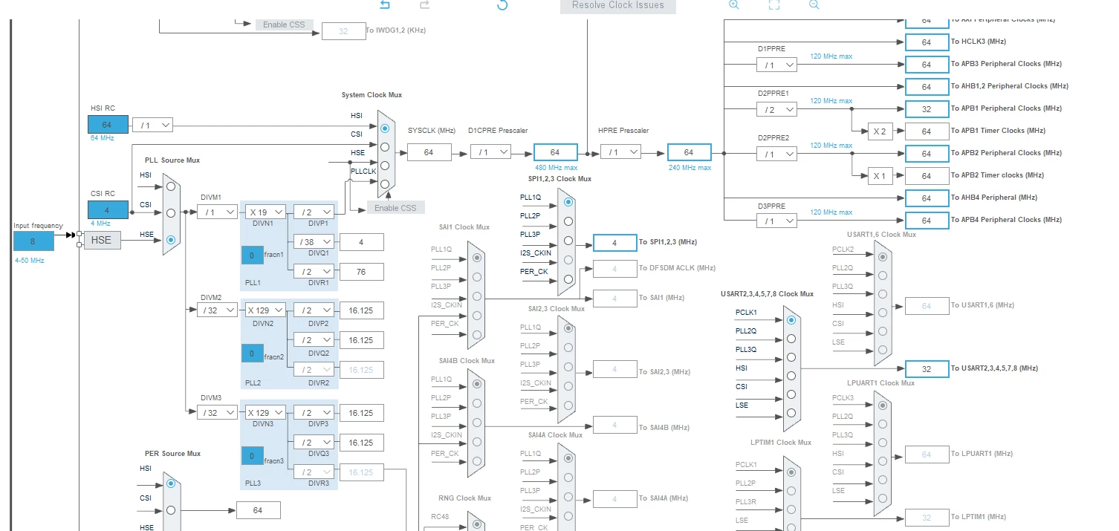Select PLL2P for SPI1,2,3 Clock Mux

click(x=568, y=221)
